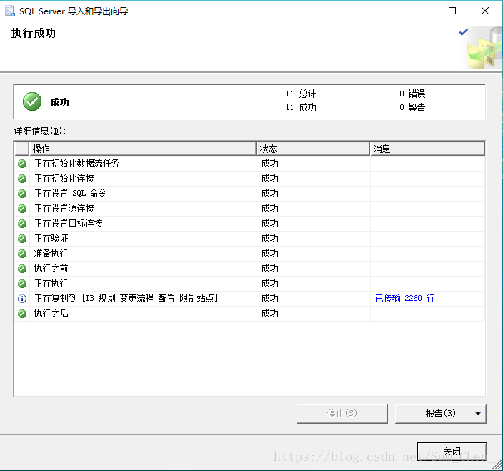Click success icon for 准备执行 row
This screenshot has width=503, height=471.
pos(22,254)
